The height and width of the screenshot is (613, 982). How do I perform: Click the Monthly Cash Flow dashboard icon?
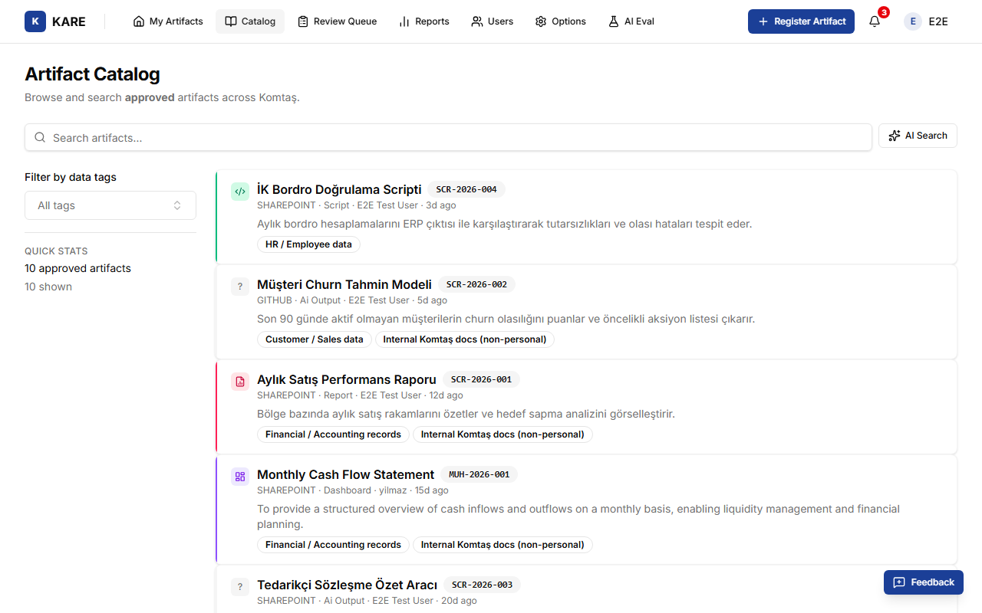pos(240,477)
